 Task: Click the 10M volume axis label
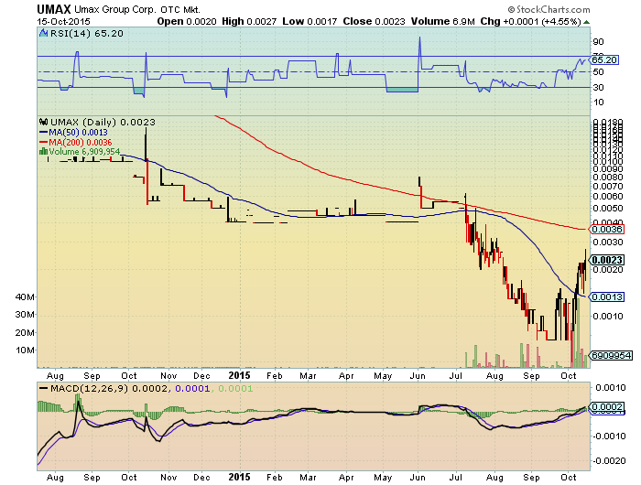tap(25, 350)
